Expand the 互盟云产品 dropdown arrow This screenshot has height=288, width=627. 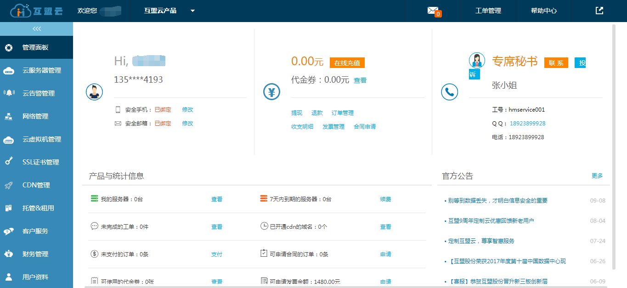tap(192, 11)
